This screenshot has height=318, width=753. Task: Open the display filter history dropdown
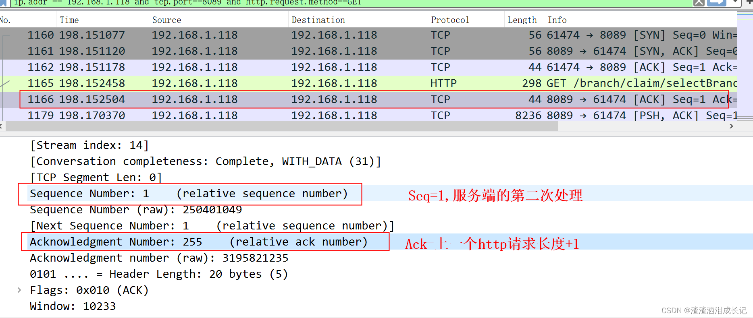click(x=736, y=2)
